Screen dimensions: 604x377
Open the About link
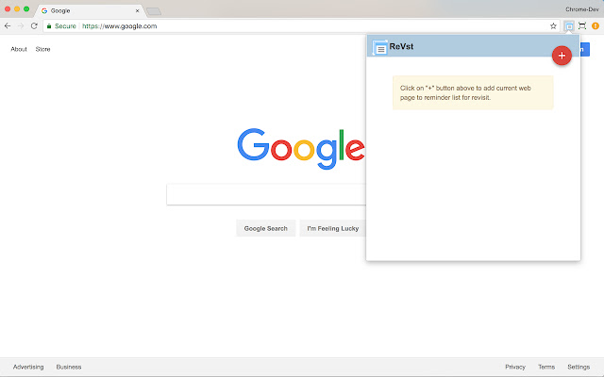point(19,49)
